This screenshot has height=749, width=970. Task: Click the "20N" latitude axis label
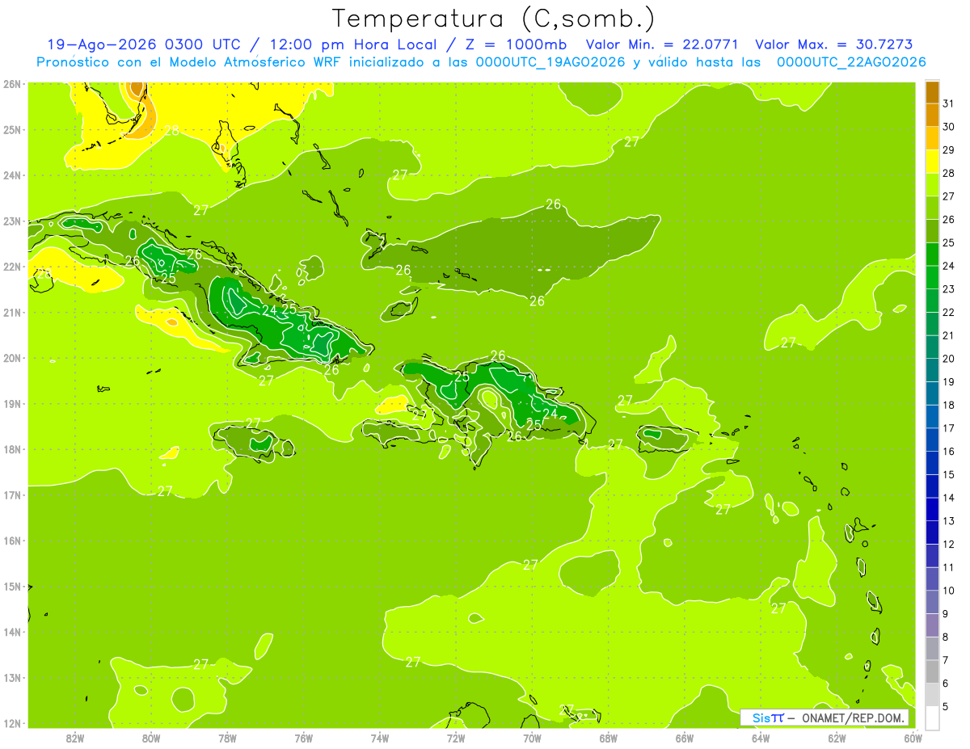tap(11, 358)
